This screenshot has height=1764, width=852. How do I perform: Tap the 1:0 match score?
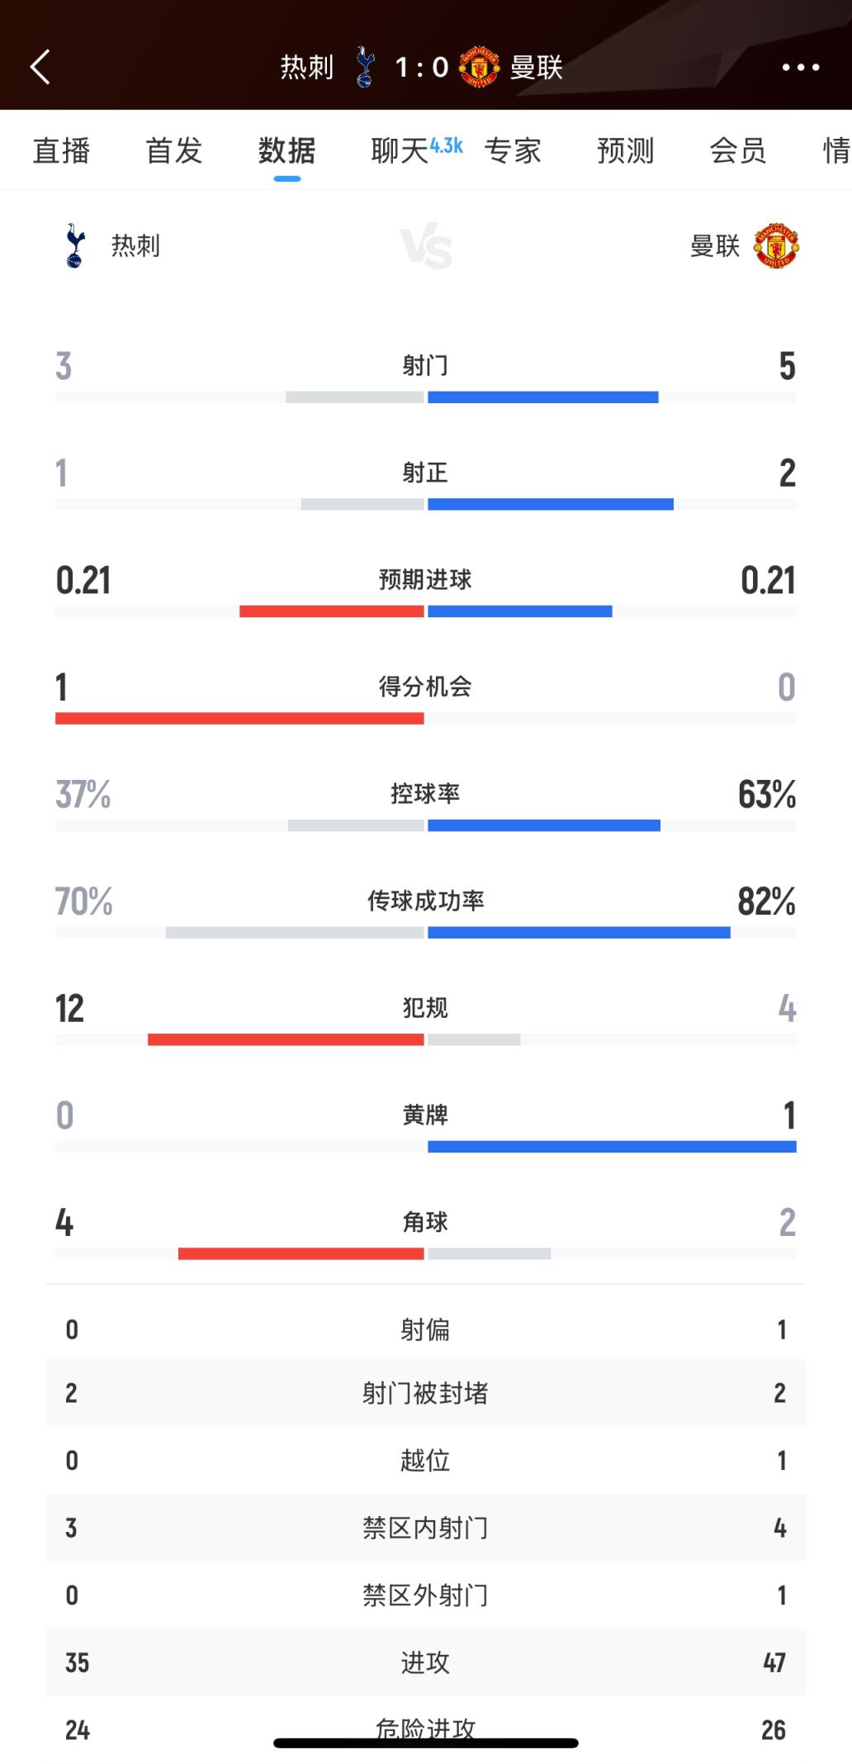(x=421, y=67)
